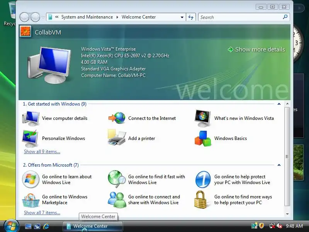The width and height of the screenshot is (309, 232).
Task: Click the double chevron in the address bar
Action: (57, 17)
